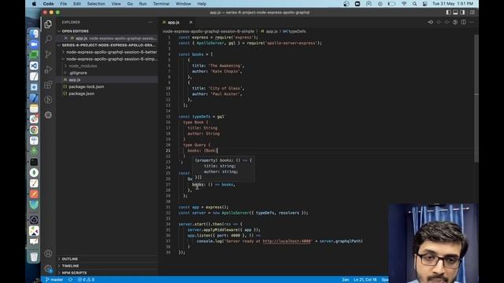Open the Manage gear in activity bar
This screenshot has width=504, height=283.
[x=48, y=269]
